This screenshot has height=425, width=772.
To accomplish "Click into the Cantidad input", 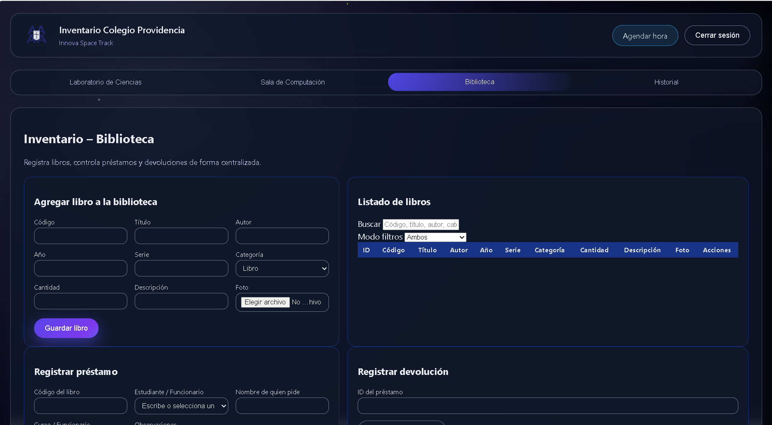I will tap(80, 301).
